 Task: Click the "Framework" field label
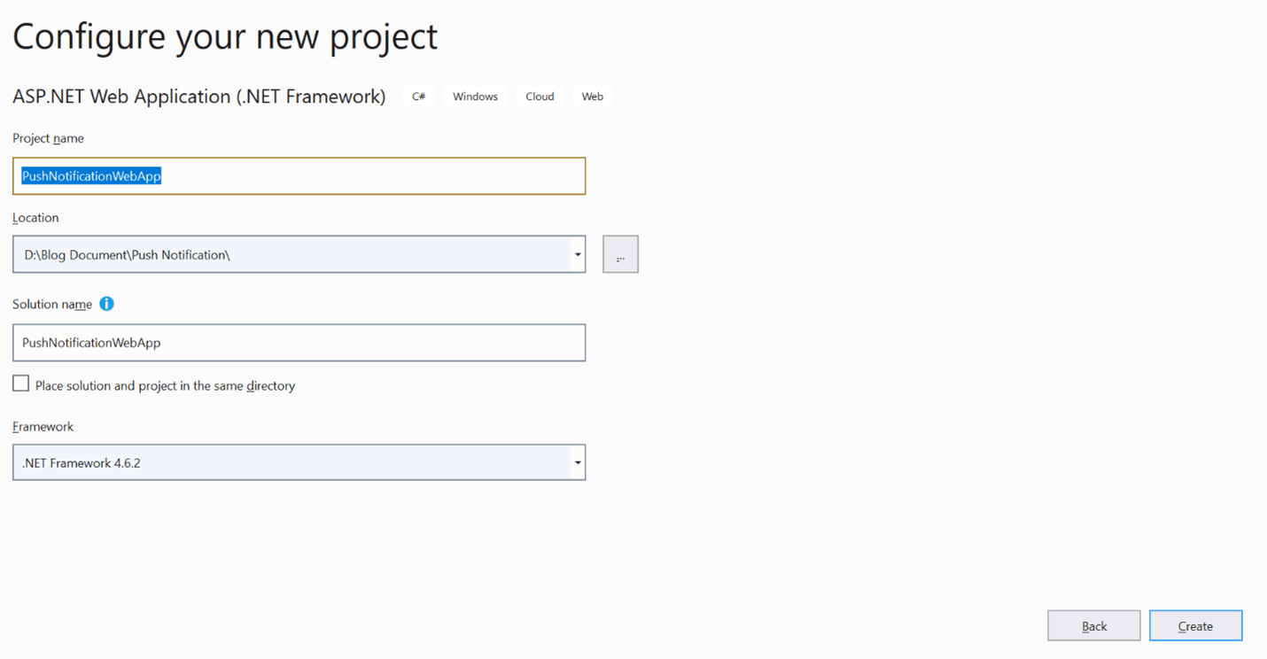[x=43, y=427]
